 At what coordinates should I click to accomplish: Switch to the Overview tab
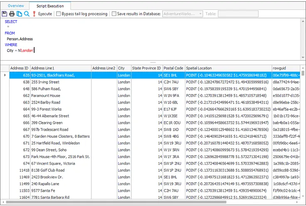click(16, 6)
